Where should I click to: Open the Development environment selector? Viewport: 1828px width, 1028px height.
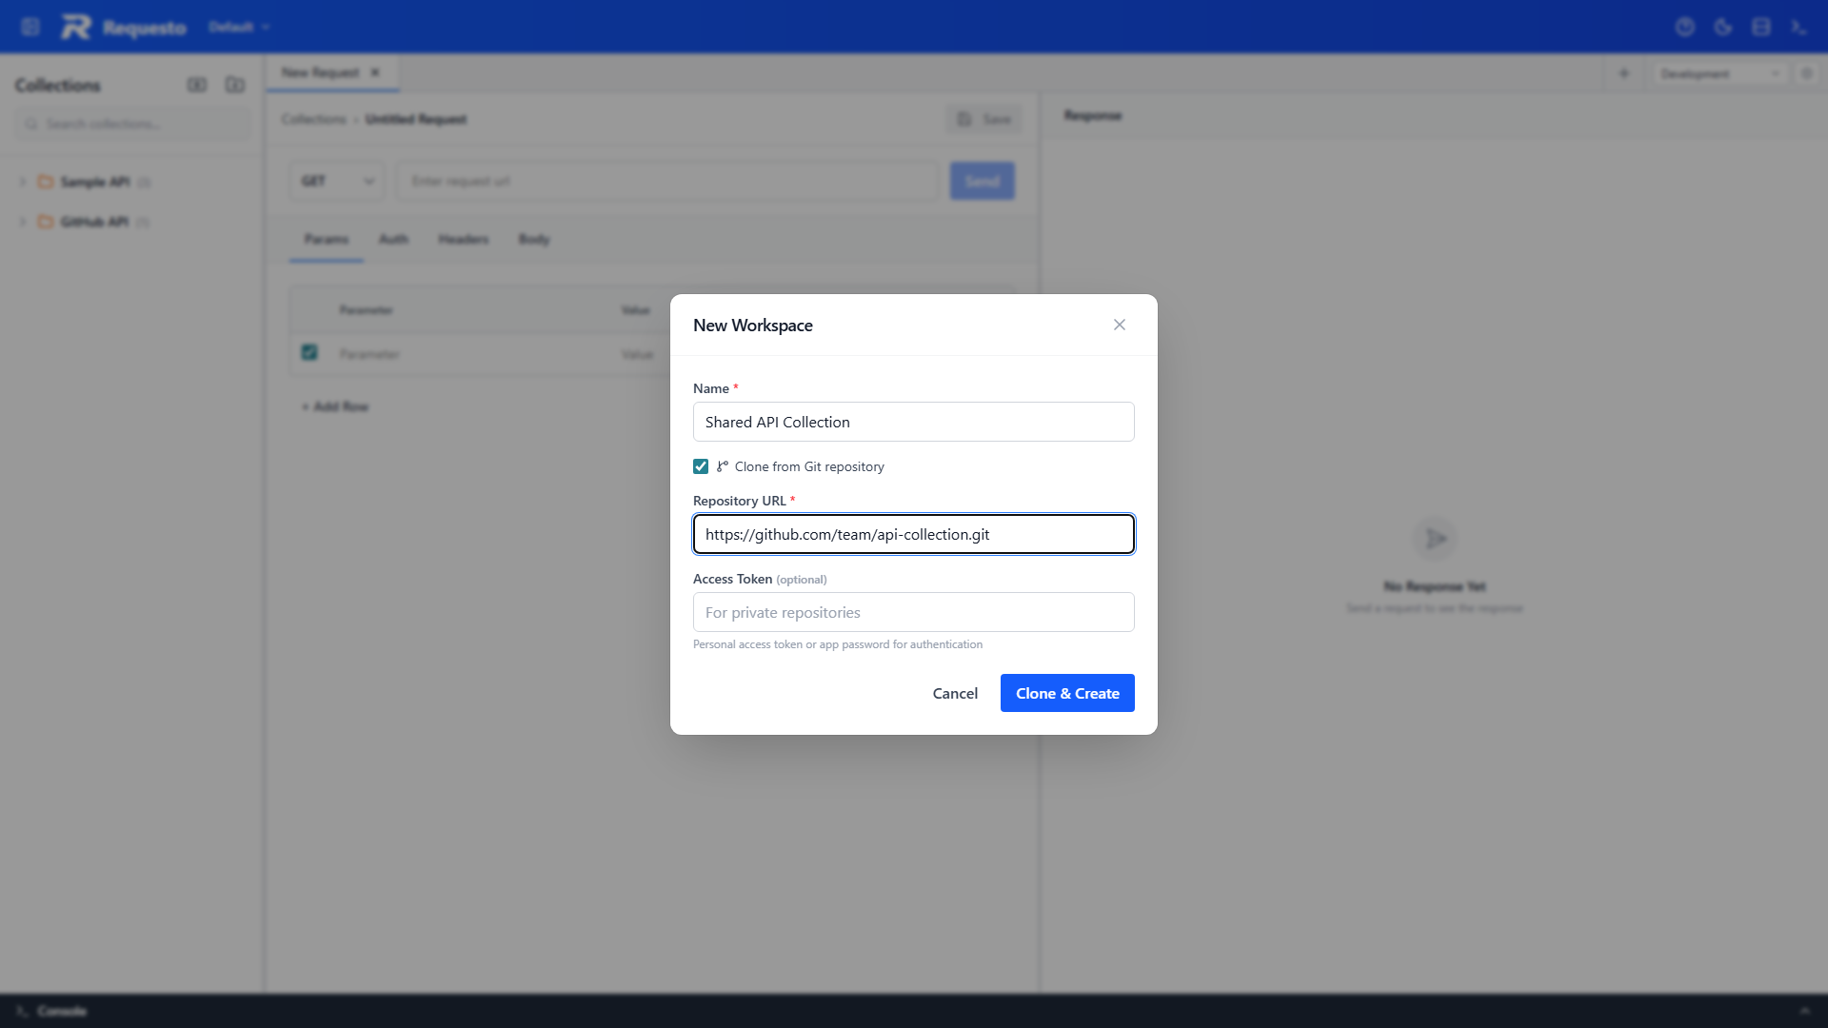(1719, 73)
